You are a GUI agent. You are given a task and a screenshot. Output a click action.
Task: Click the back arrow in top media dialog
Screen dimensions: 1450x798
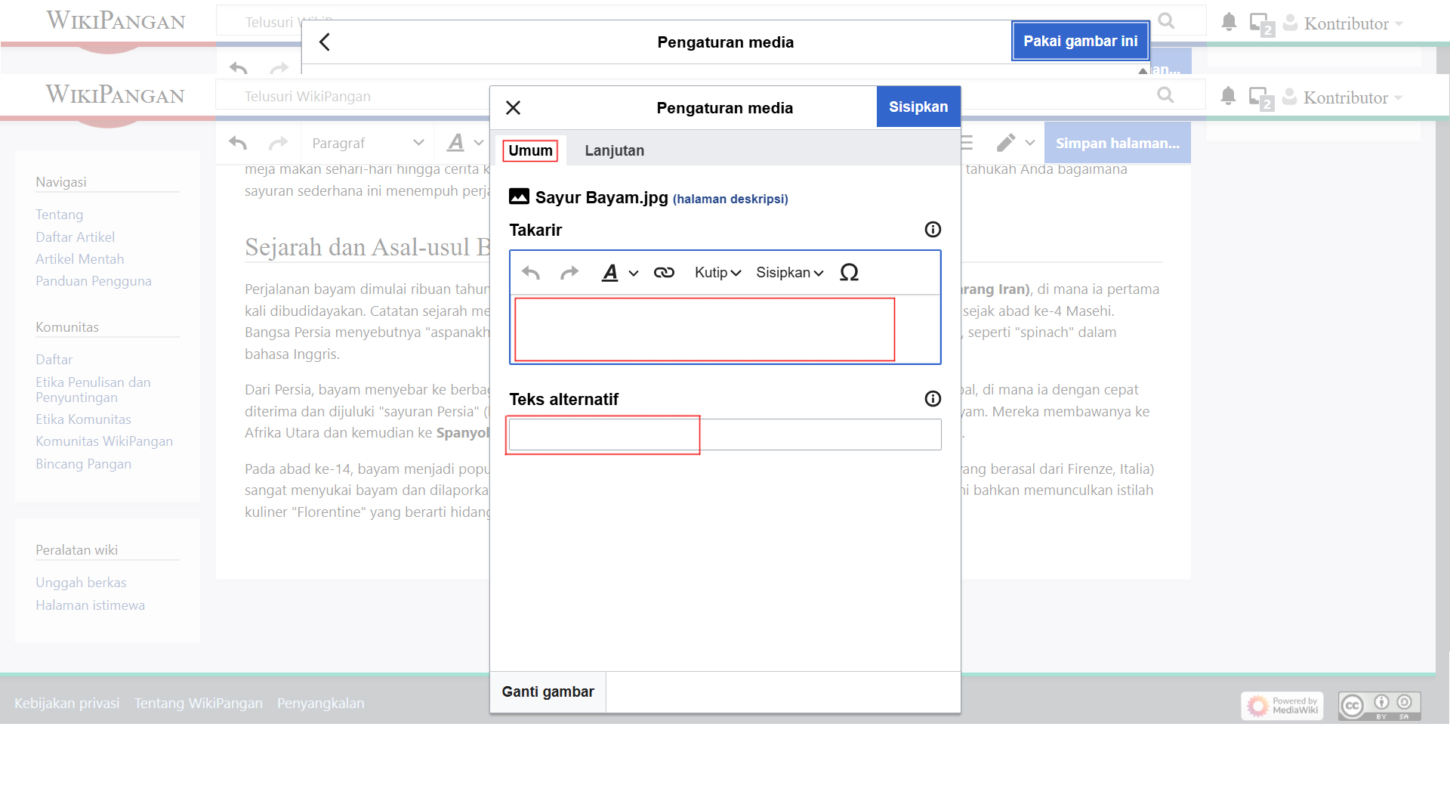pos(325,42)
